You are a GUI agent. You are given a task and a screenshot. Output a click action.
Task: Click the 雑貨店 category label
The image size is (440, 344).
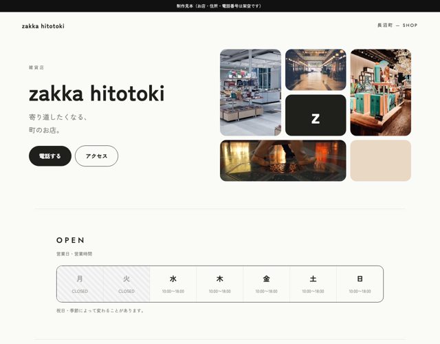tap(36, 67)
